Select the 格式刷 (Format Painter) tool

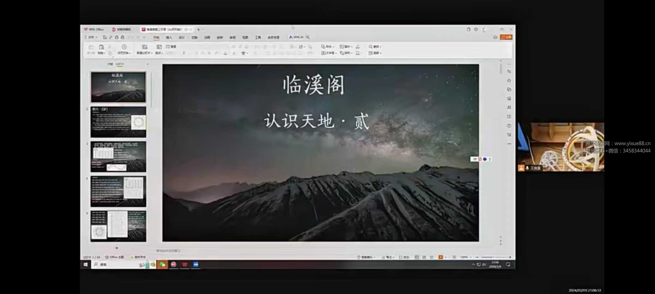click(110, 53)
